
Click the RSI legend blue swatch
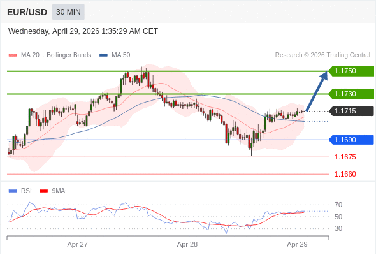13,191
